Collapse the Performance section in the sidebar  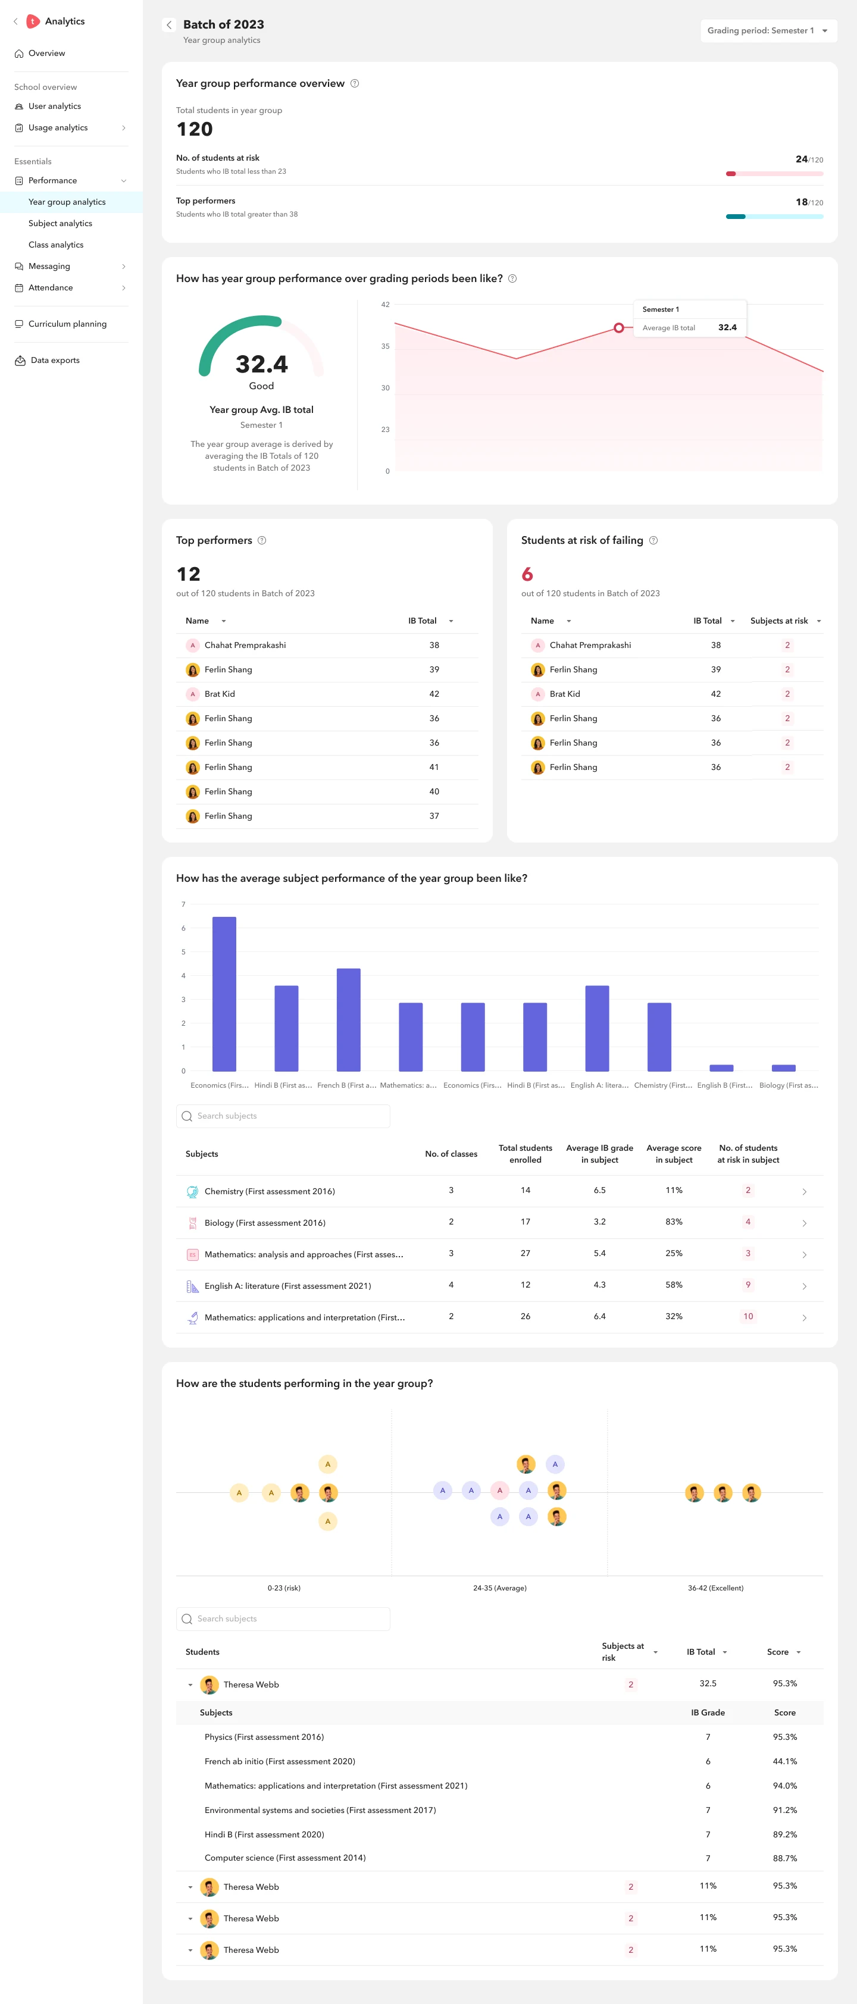click(124, 180)
